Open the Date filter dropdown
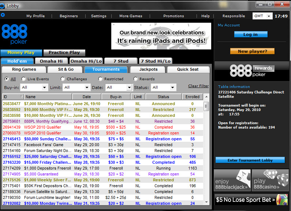The height and width of the screenshot is (211, 291). click(119, 87)
